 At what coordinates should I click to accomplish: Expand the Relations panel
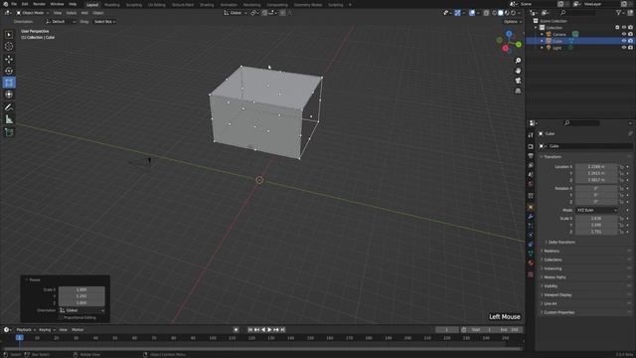coord(552,252)
